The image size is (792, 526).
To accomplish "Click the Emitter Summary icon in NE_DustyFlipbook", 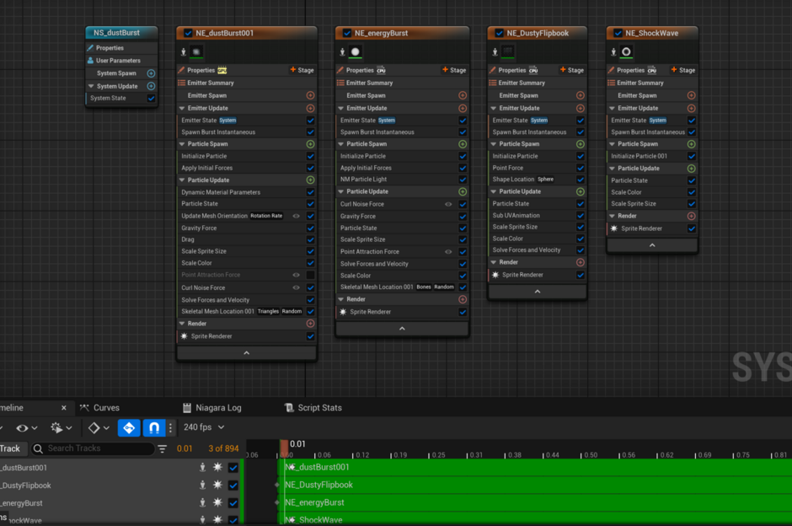I will tap(493, 83).
